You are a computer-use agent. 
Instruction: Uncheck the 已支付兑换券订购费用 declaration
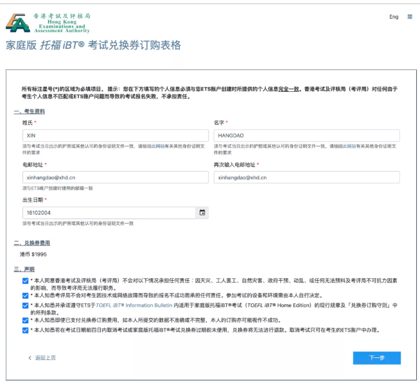25,320
